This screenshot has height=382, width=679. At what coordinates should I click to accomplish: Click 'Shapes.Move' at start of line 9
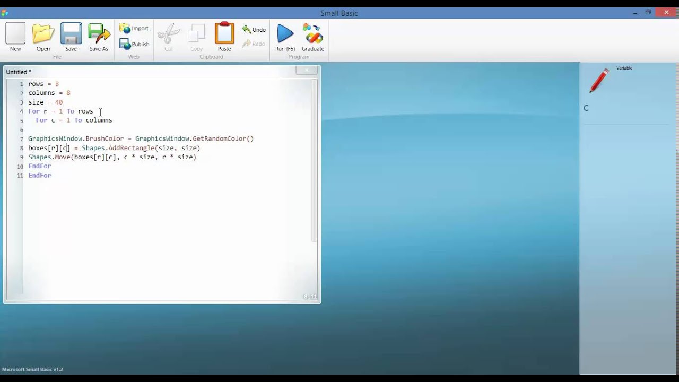coord(49,157)
